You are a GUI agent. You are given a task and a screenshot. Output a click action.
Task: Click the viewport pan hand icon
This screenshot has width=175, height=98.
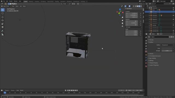[122, 20]
